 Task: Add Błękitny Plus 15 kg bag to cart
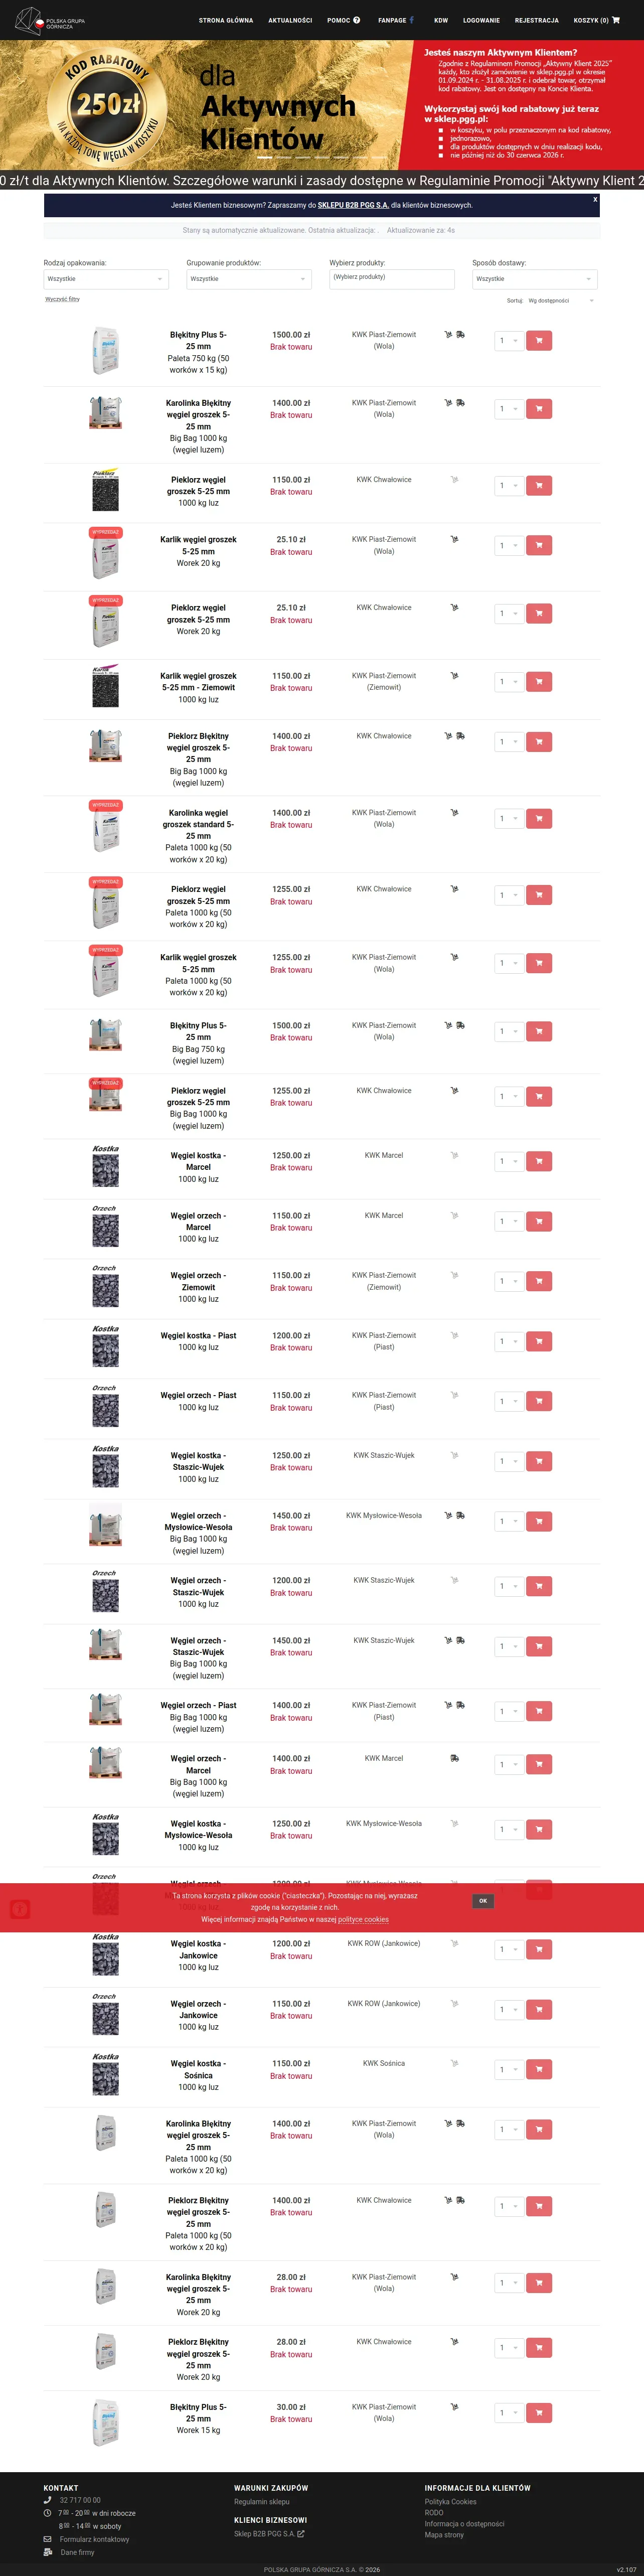pos(538,2413)
